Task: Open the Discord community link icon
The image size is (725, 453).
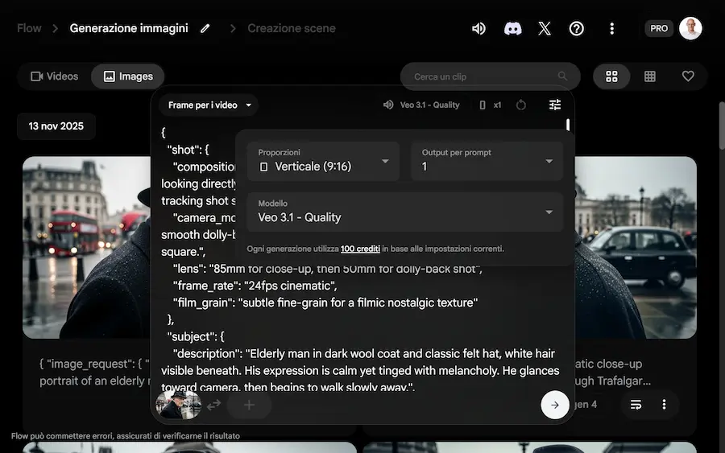Action: pyautogui.click(x=512, y=28)
